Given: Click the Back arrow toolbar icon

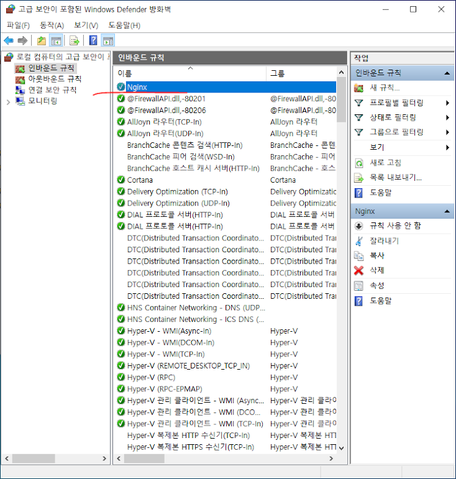Looking at the screenshot, I should click(x=9, y=40).
